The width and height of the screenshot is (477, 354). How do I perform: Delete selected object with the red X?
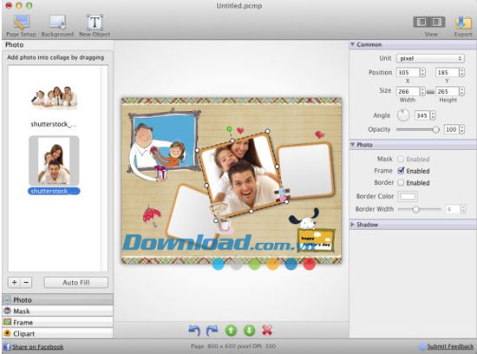pyautogui.click(x=267, y=331)
